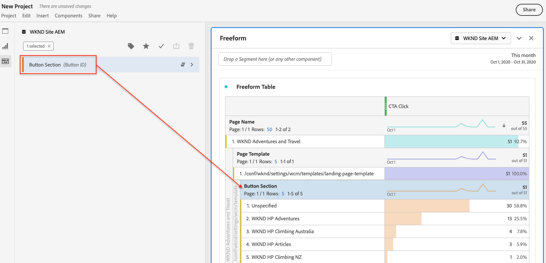Click the trash delete icon
546x263 pixels.
coord(191,46)
